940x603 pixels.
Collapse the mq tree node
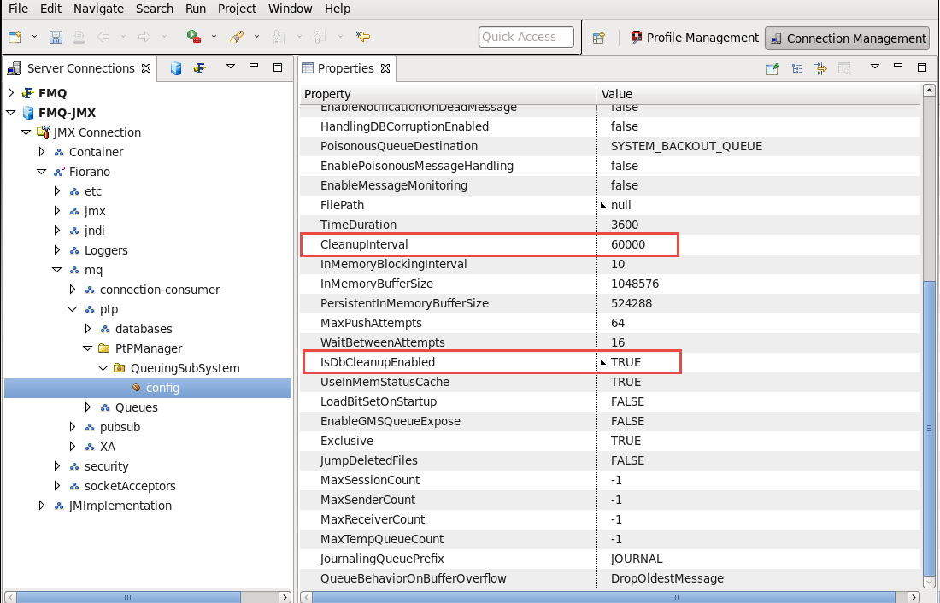(x=57, y=270)
